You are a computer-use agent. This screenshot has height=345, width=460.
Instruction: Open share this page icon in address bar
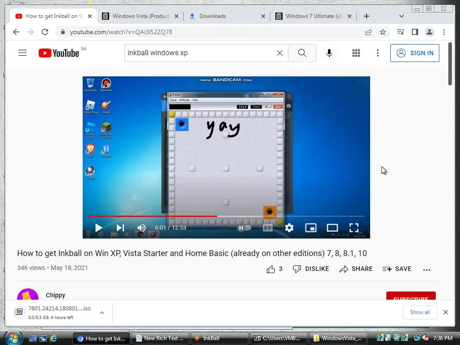368,32
